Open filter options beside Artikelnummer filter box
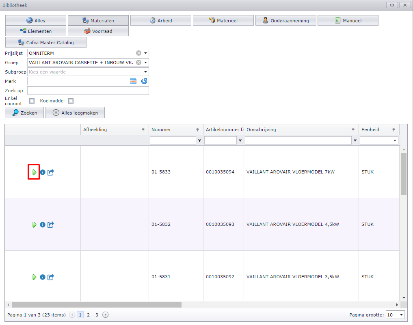Viewport: 413px width, 325px height. (x=240, y=141)
